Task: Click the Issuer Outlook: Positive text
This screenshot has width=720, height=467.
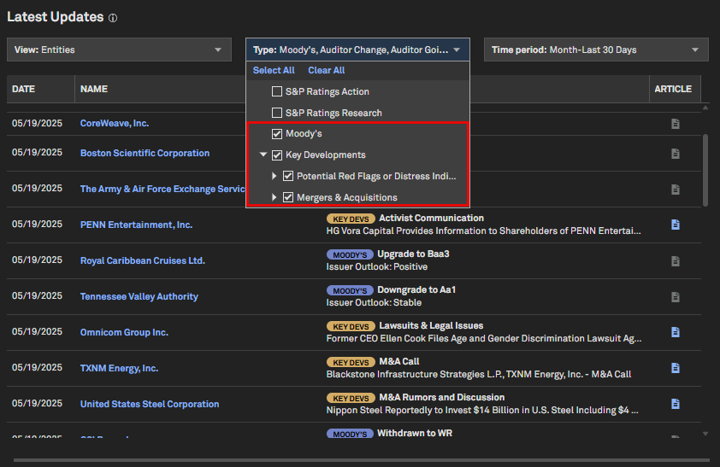Action: coord(376,266)
